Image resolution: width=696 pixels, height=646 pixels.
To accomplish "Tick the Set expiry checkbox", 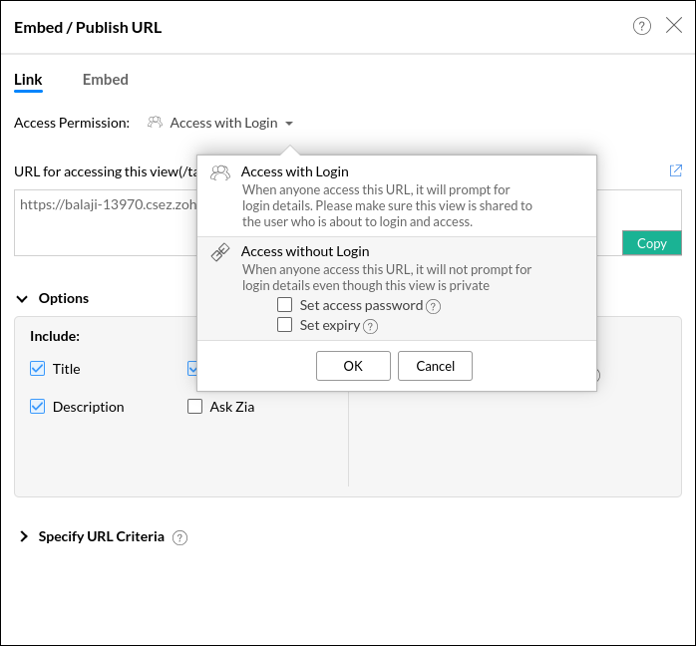I will pos(285,325).
